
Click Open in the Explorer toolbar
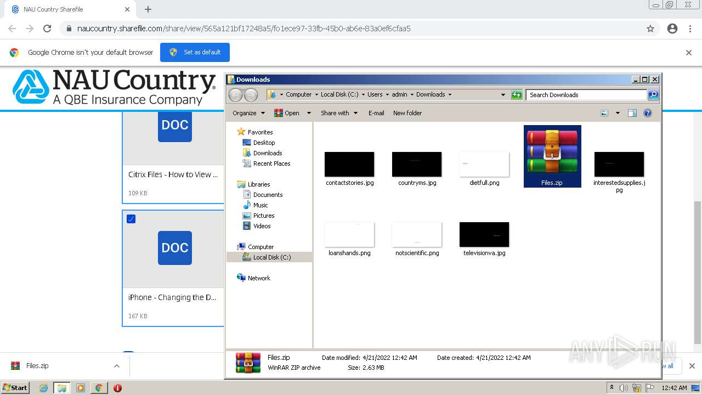[287, 113]
